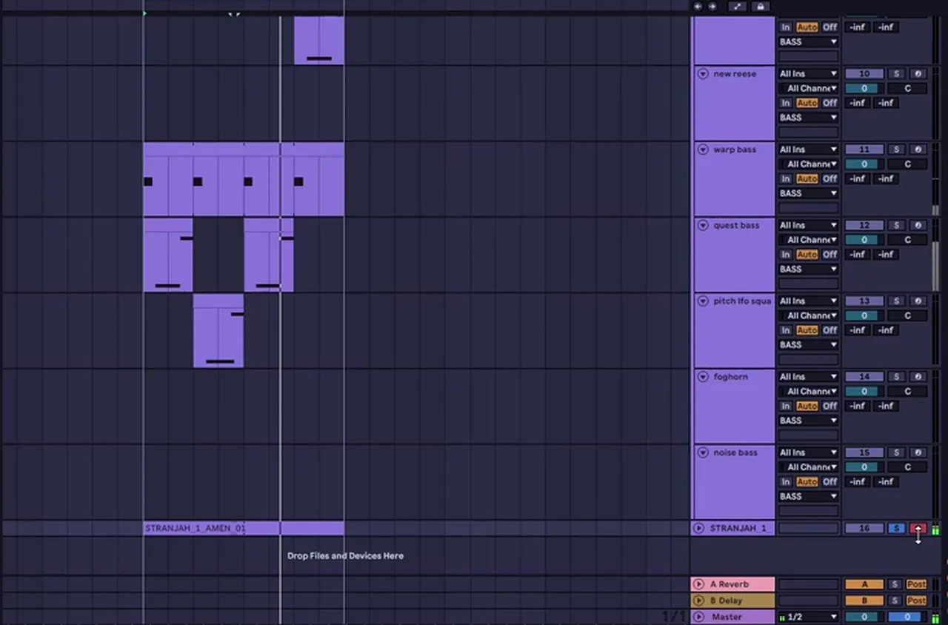
Task: Arm the noise bass track for recording
Action: coord(918,452)
